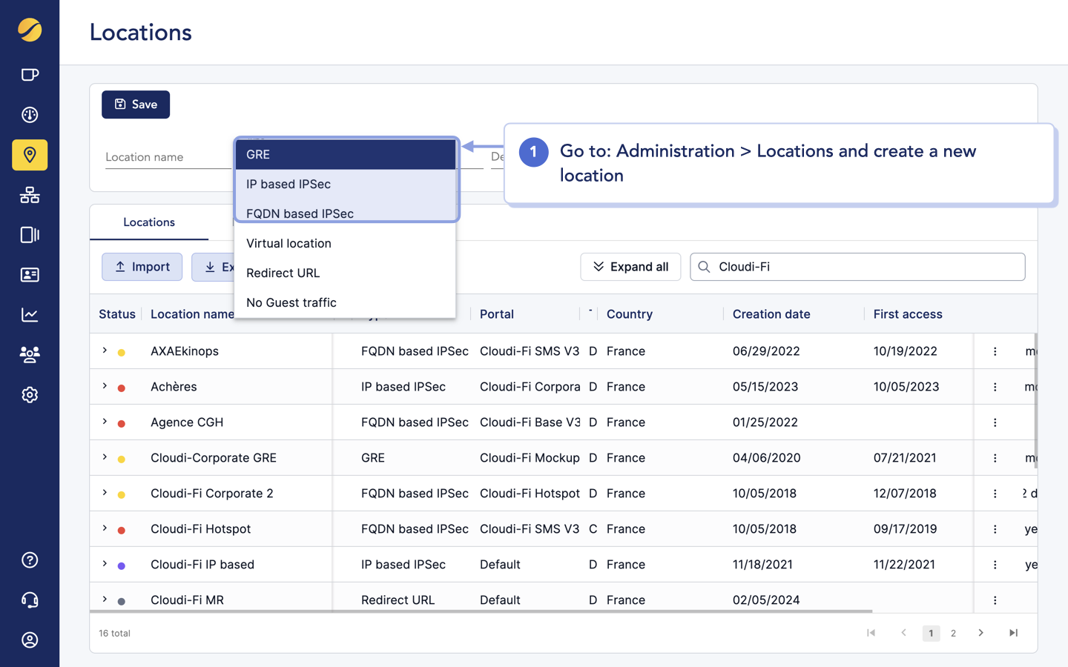
Task: Open the settings gear sidebar icon
Action: pos(30,395)
